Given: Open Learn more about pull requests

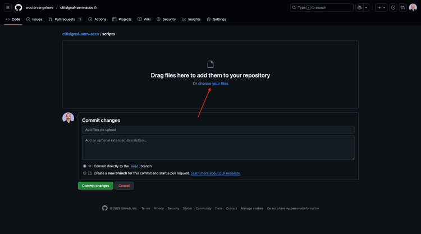Looking at the screenshot, I should tap(216, 173).
